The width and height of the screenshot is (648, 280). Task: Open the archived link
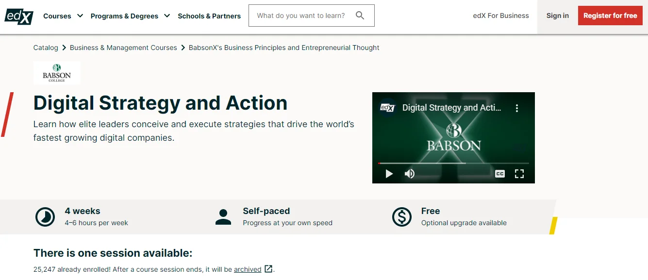(x=248, y=269)
